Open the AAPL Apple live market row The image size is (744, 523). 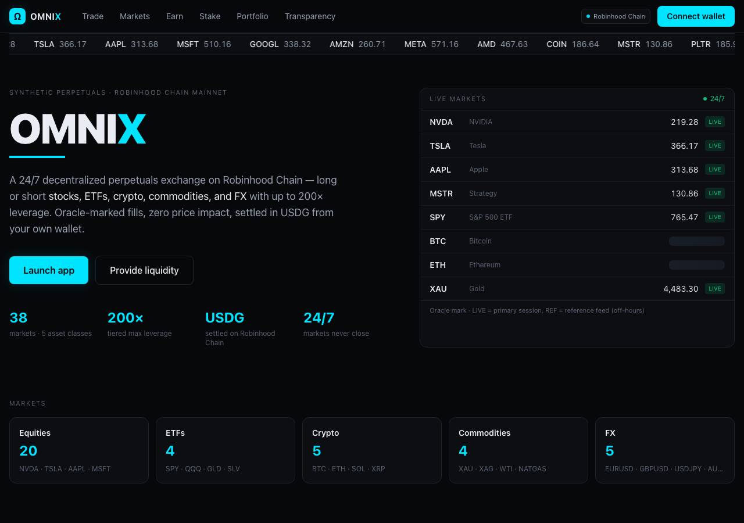[x=577, y=170]
